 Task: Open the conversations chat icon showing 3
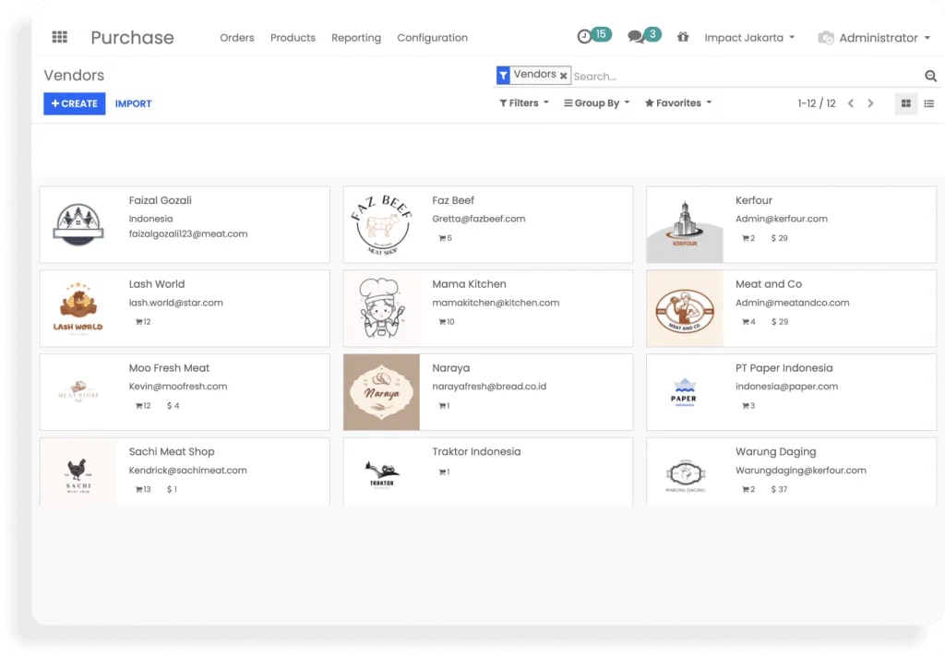[637, 37]
